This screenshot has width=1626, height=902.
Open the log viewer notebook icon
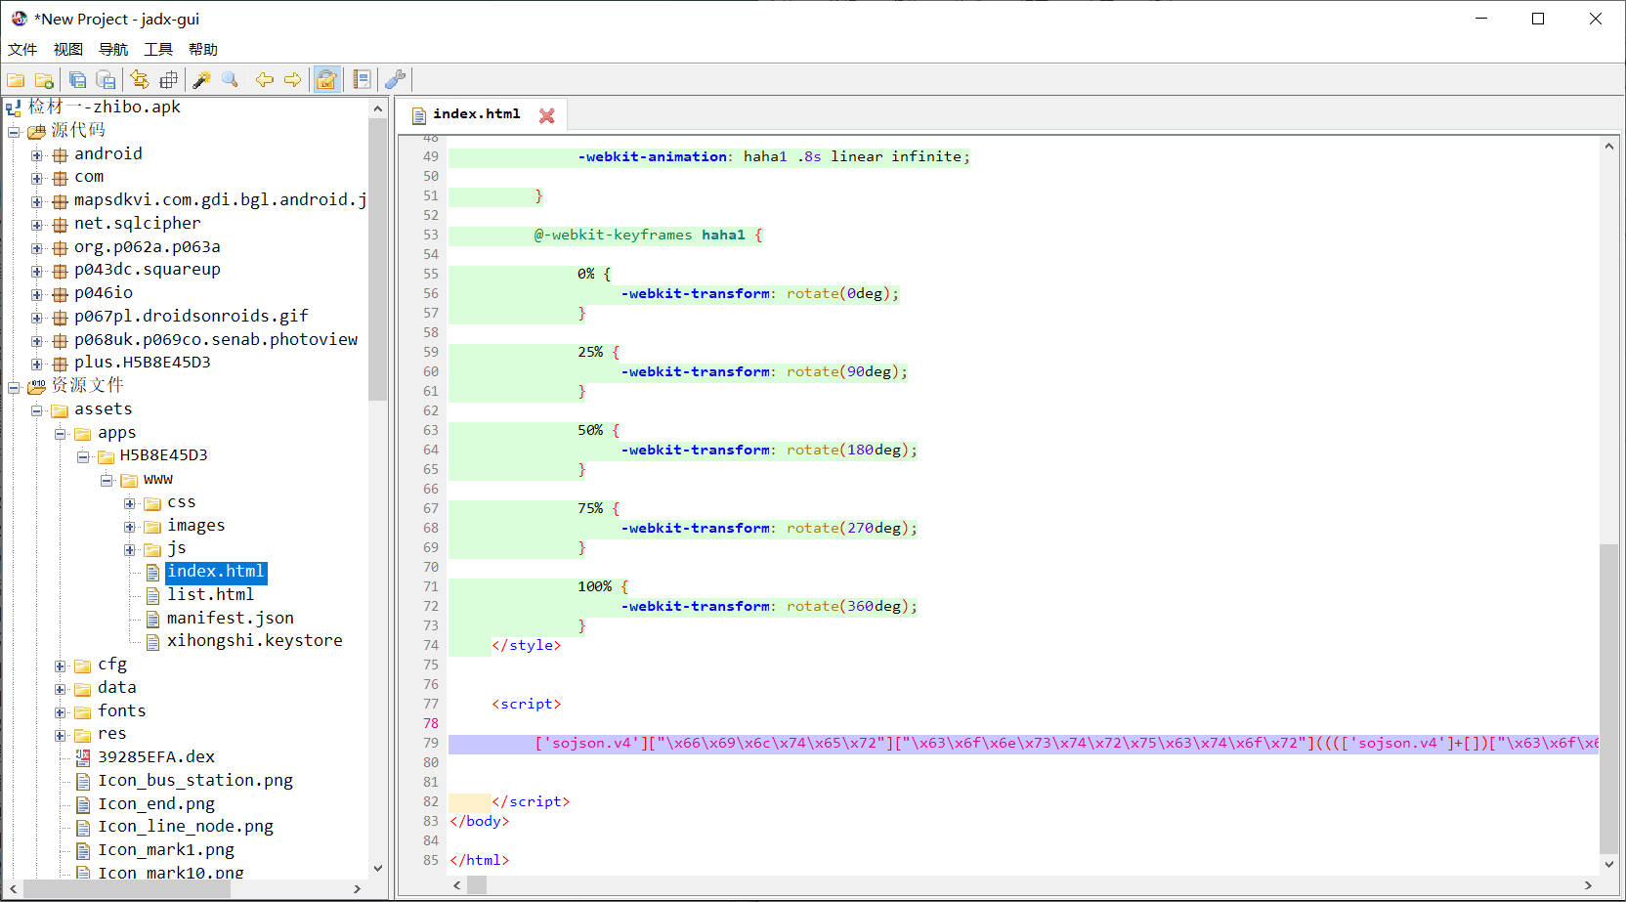362,80
